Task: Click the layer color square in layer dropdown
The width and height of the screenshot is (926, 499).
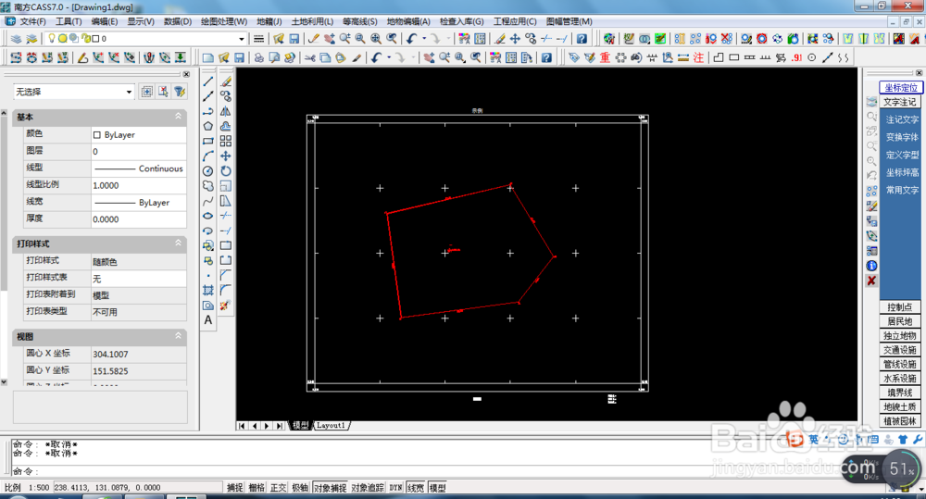Action: point(95,38)
